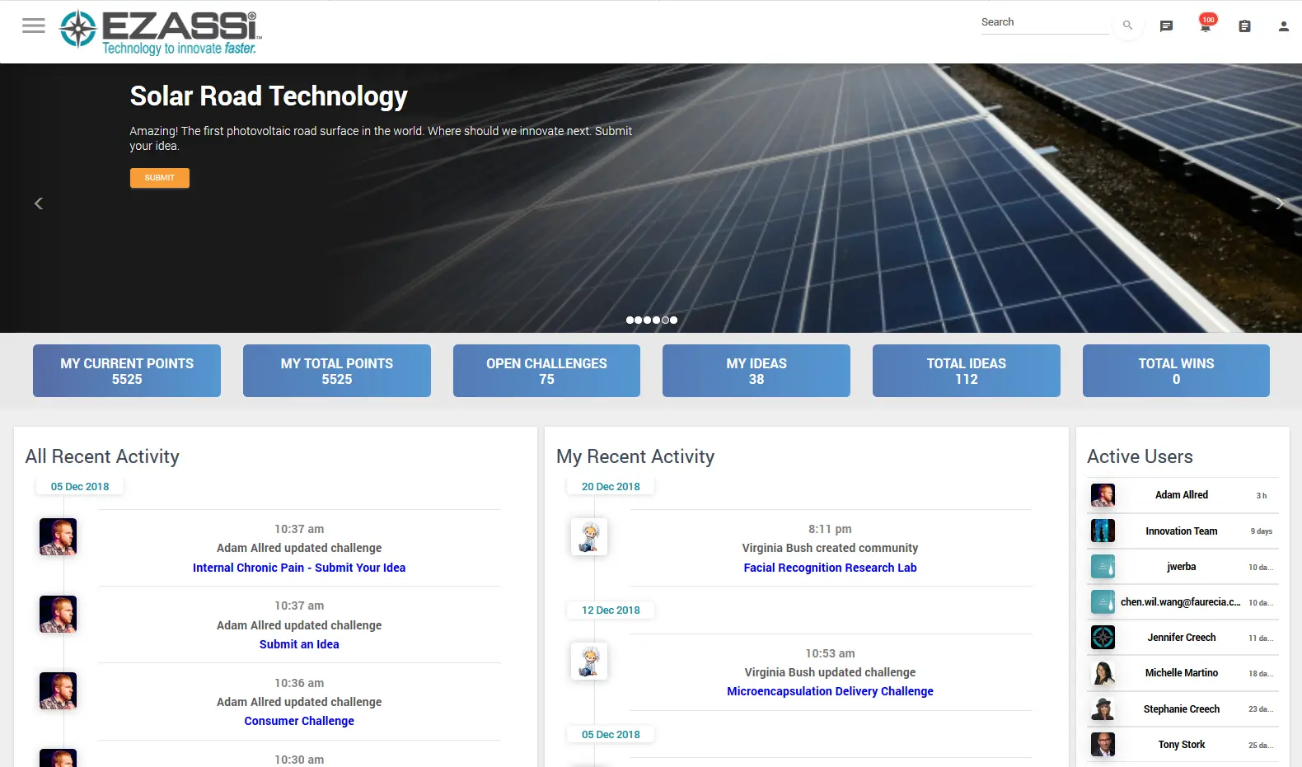This screenshot has height=767, width=1302.
Task: Click Michelle Martino name
Action: click(1182, 673)
